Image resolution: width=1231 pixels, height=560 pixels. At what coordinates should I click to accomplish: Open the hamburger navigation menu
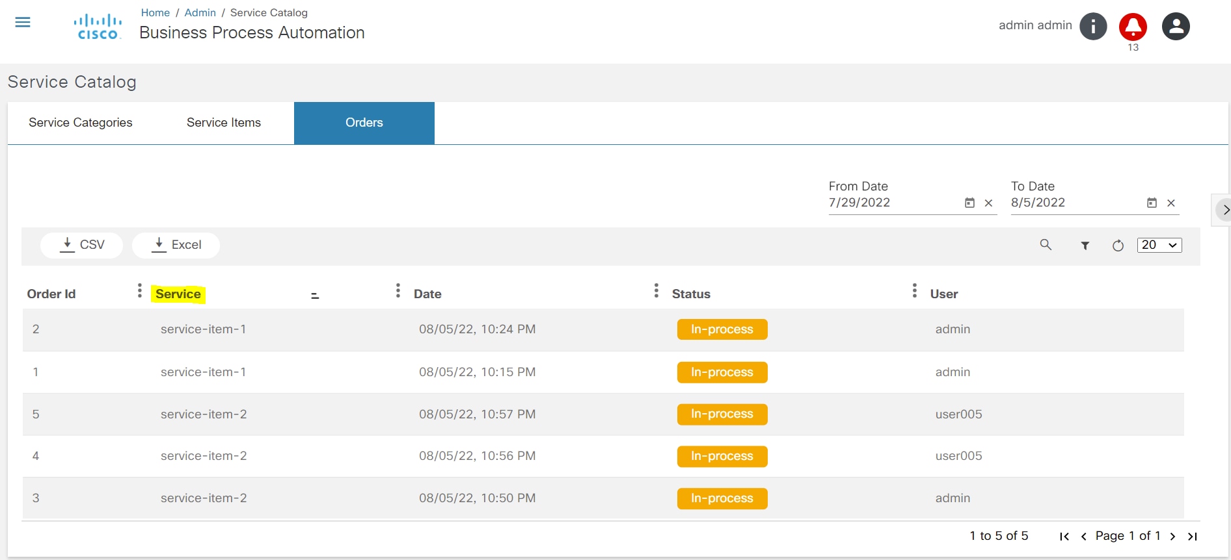(23, 23)
